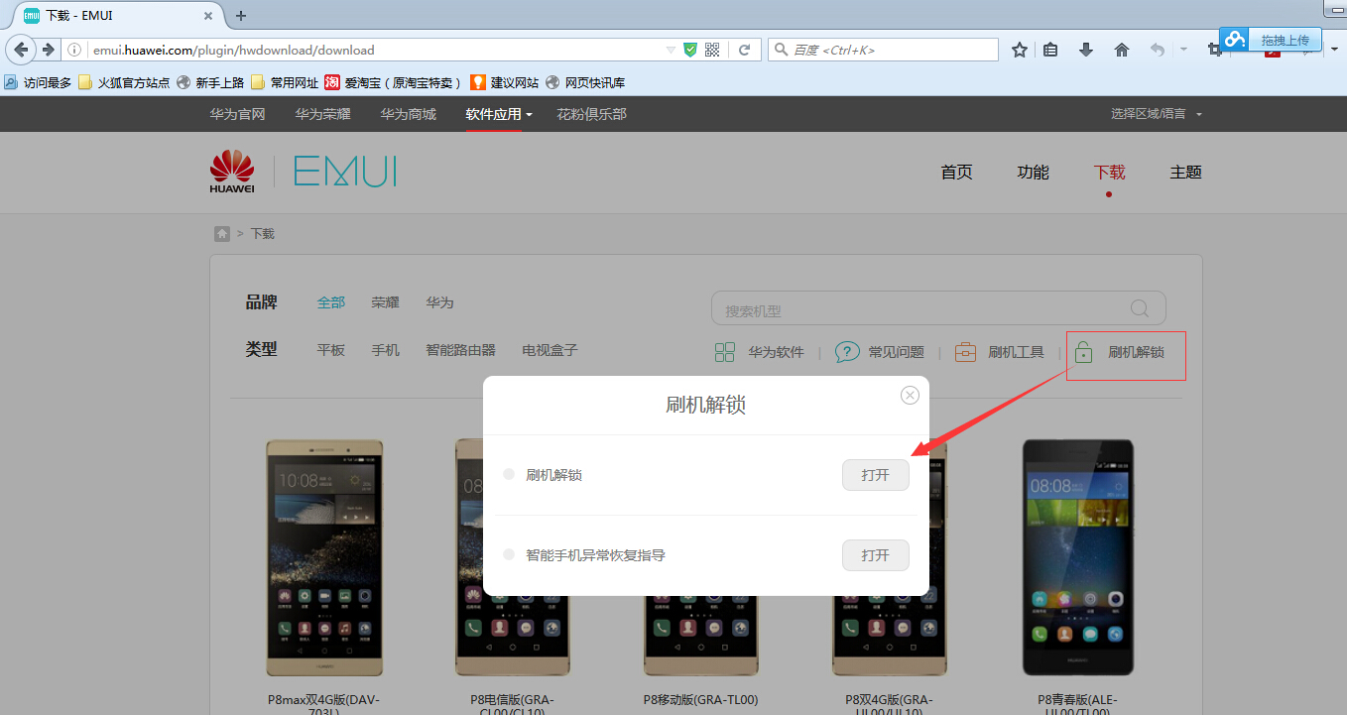Open 访问最多 bookmark

pos(38,82)
